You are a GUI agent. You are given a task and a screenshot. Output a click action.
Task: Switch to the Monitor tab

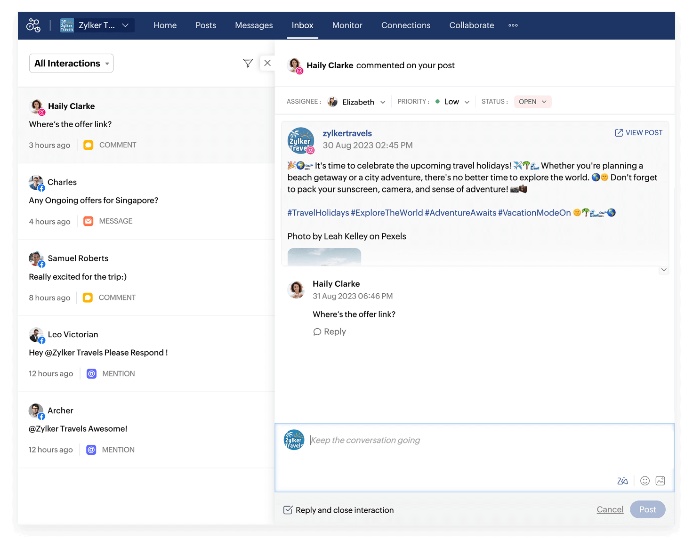pos(347,25)
